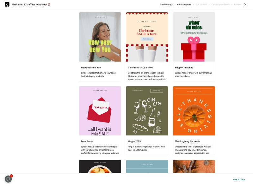
Task: Click the Review step in the breadcrumb
Action: click(x=237, y=4)
